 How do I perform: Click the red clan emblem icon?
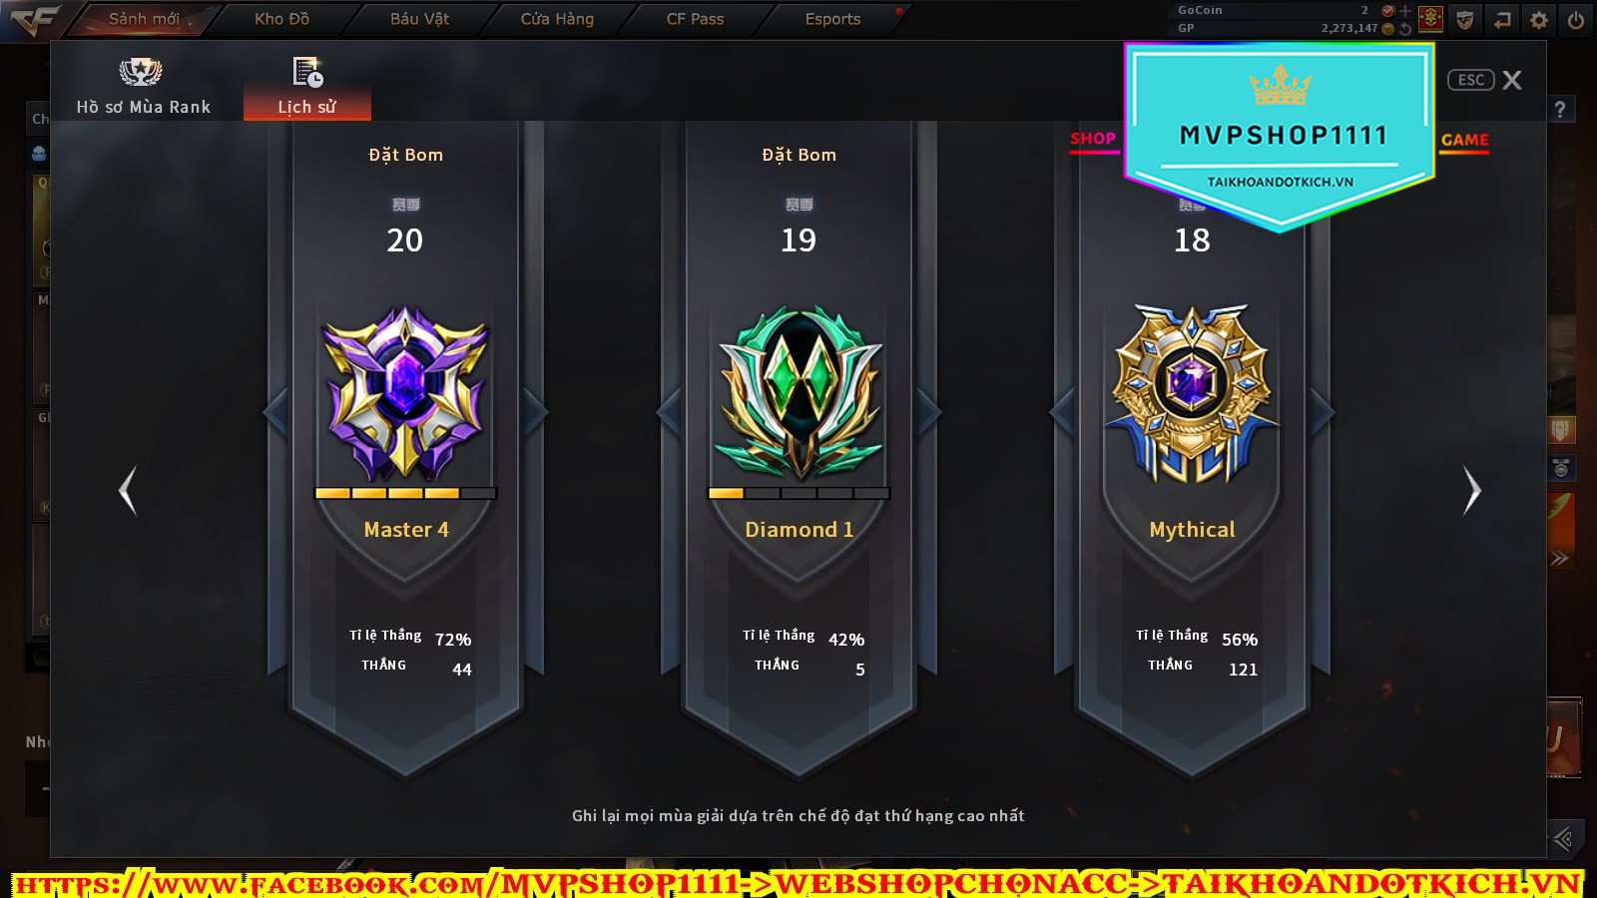click(1430, 18)
